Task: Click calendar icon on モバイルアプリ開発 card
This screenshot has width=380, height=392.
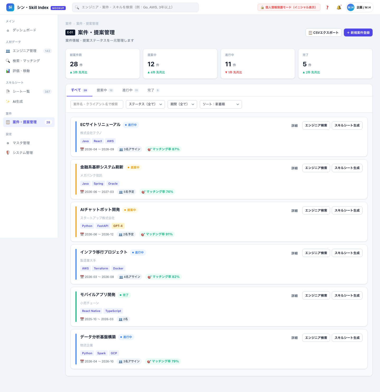Action: point(82,319)
